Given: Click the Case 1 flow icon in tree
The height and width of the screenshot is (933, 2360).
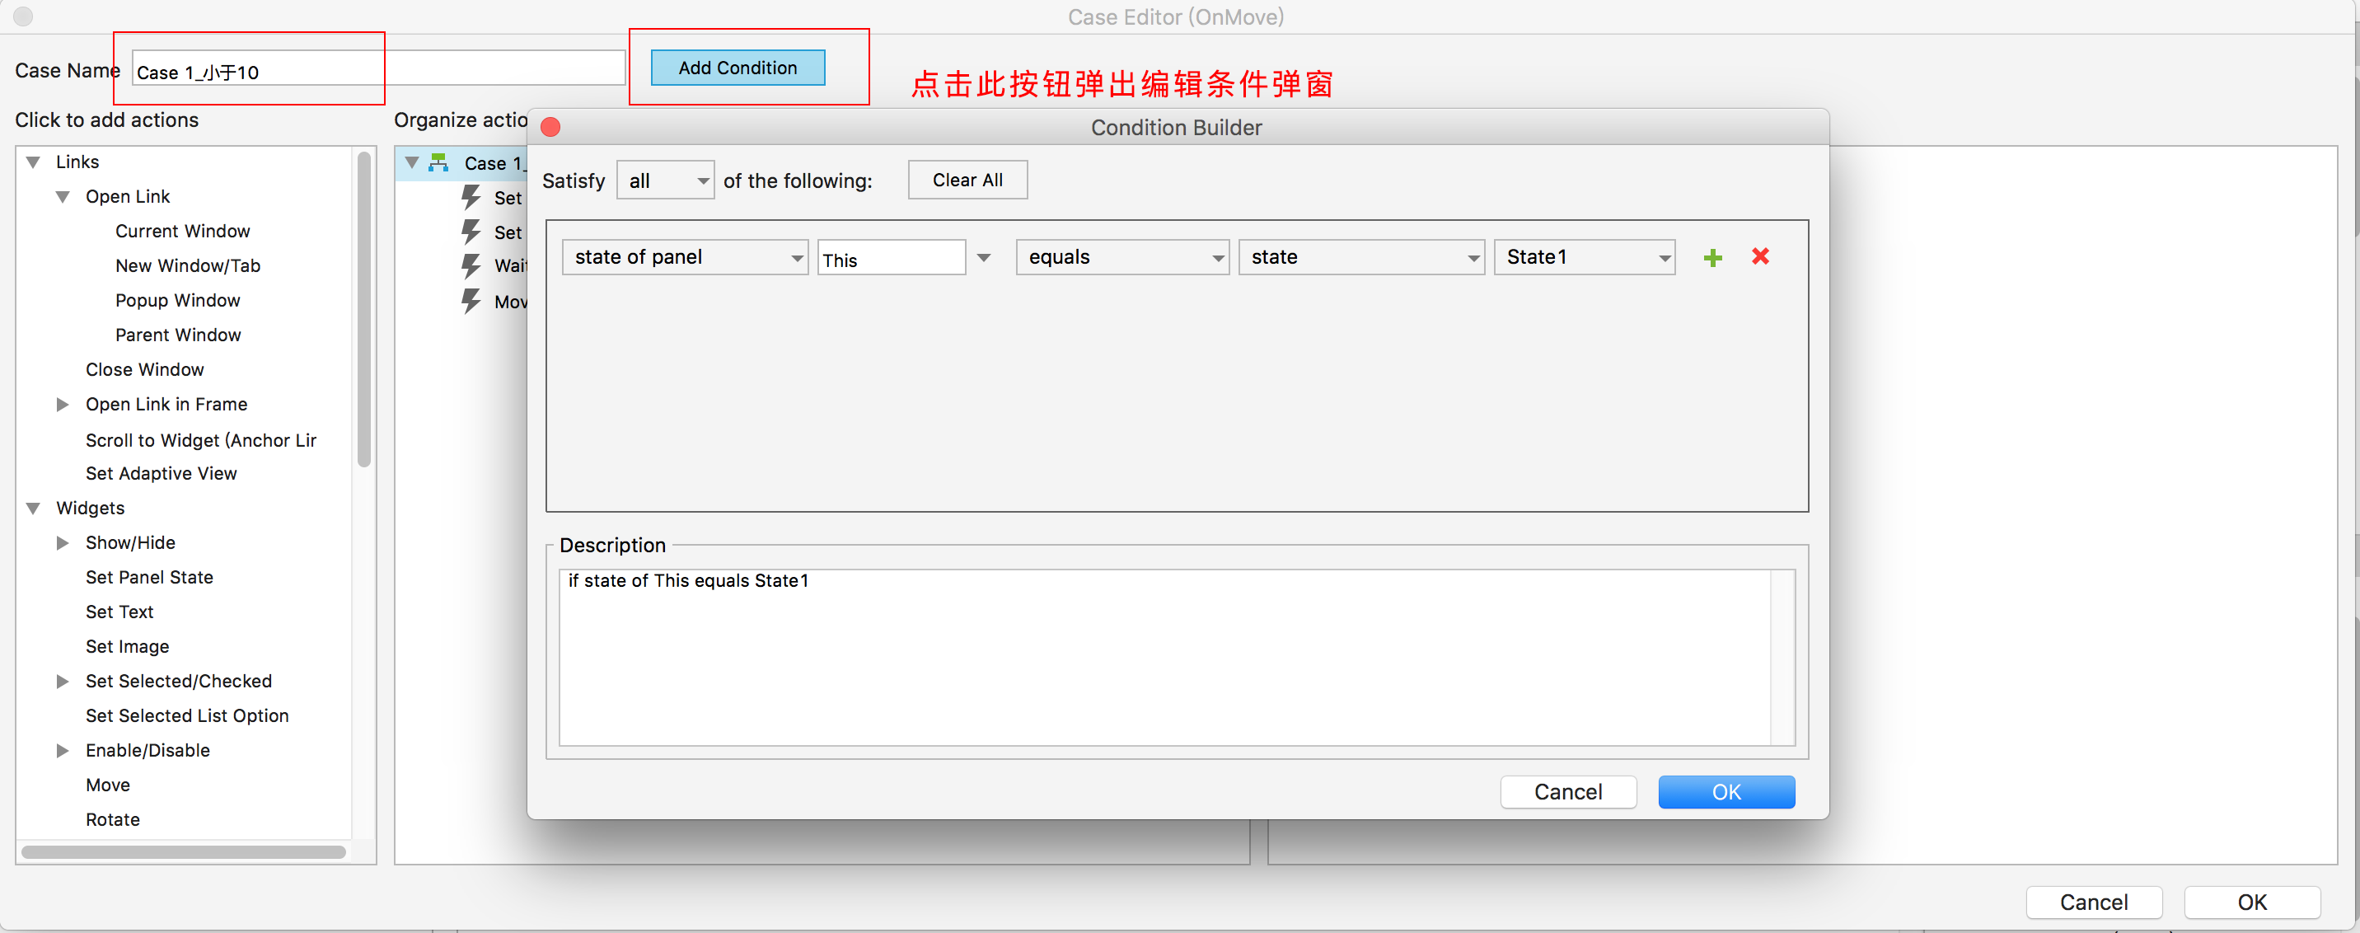Looking at the screenshot, I should (439, 163).
